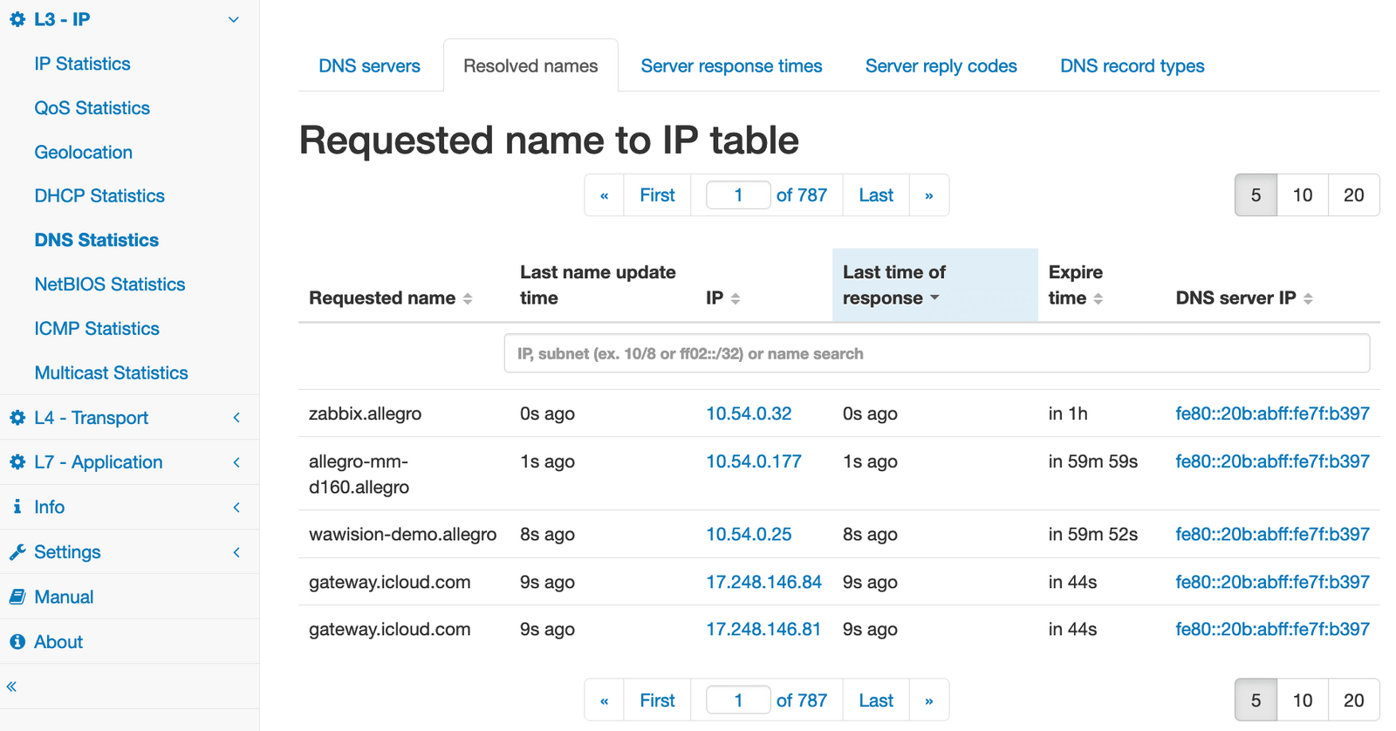1396x731 pixels.
Task: Go to the Last page in top pagination
Action: 875,195
